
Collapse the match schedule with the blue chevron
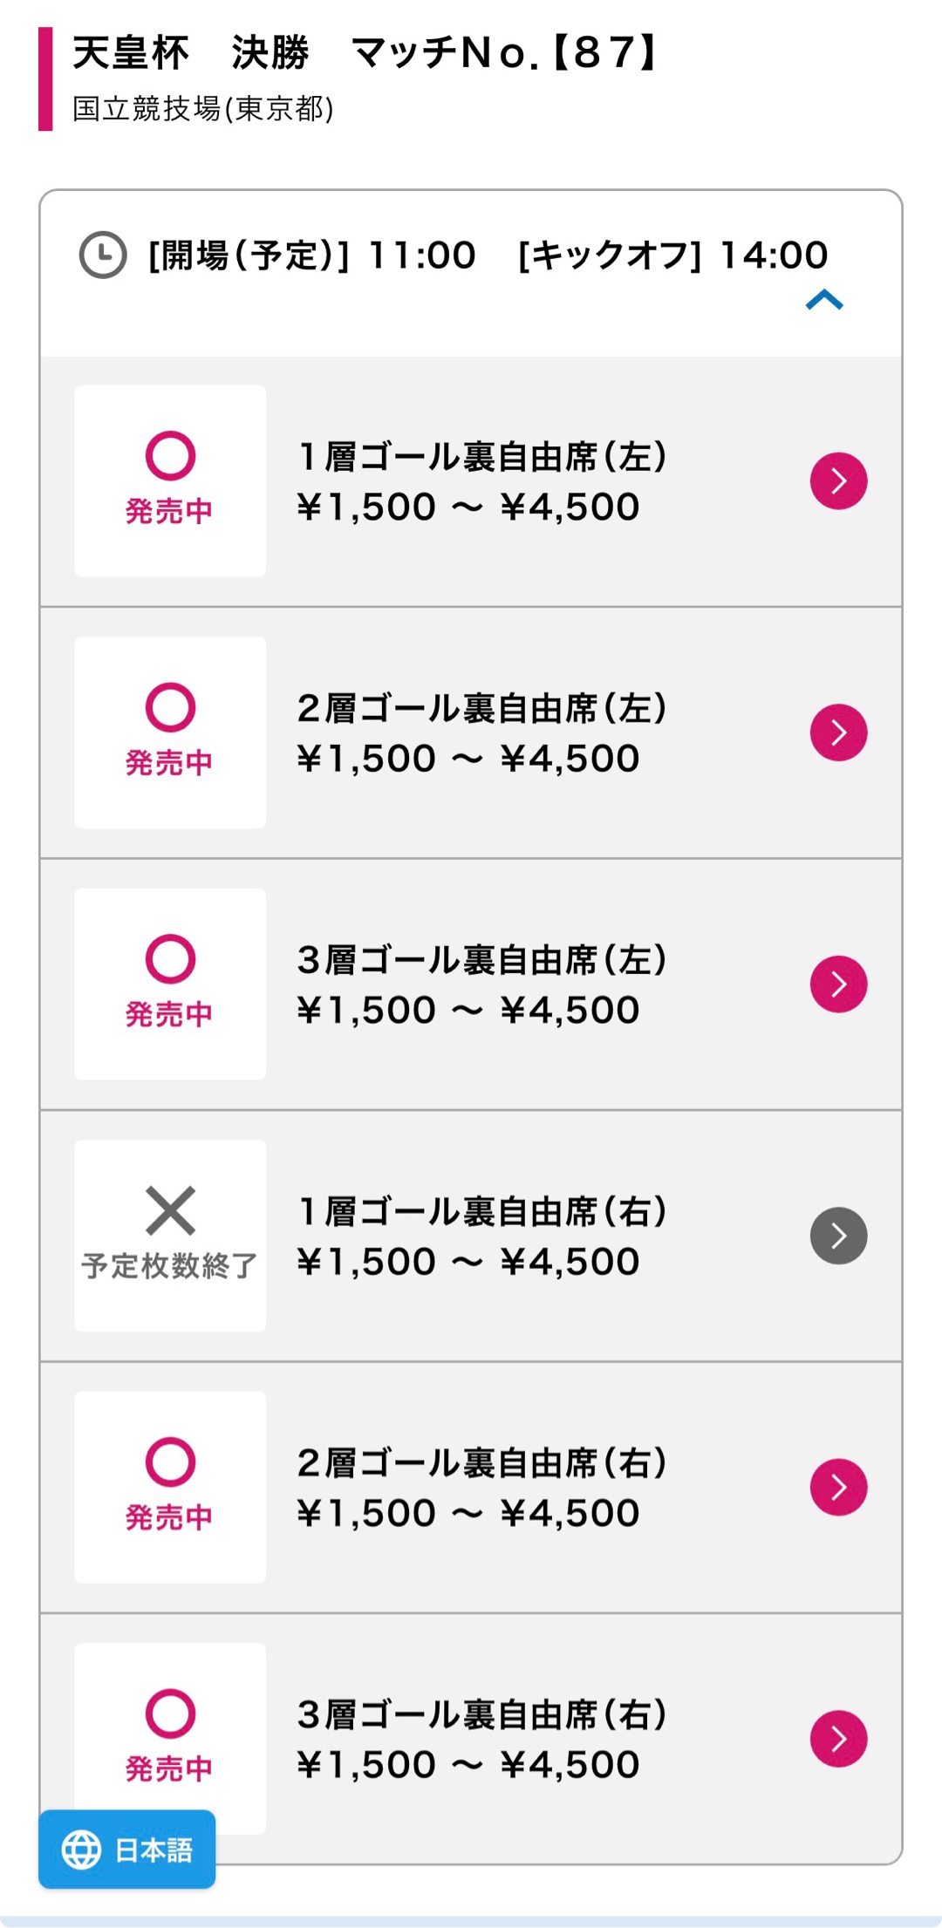tap(824, 301)
